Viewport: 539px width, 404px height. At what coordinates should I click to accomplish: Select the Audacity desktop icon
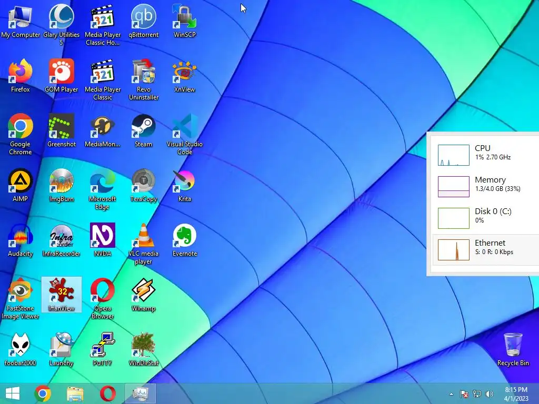click(x=21, y=240)
